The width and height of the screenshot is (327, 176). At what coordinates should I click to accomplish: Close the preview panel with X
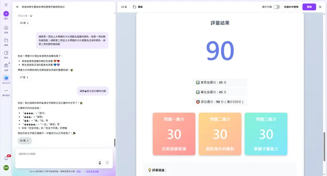pyautogui.click(x=320, y=7)
